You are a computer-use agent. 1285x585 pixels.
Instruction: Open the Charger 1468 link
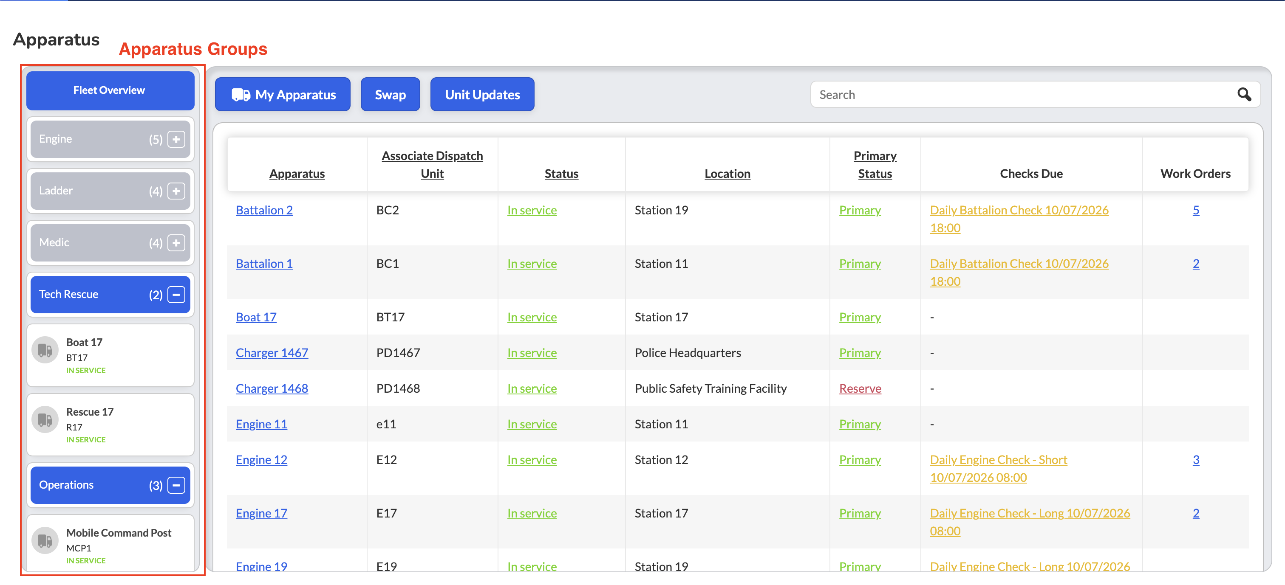272,389
